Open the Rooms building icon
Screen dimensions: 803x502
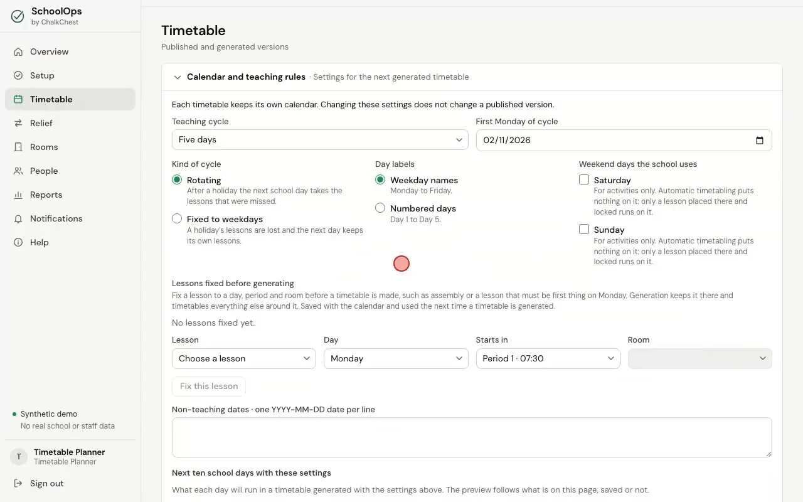tap(18, 147)
